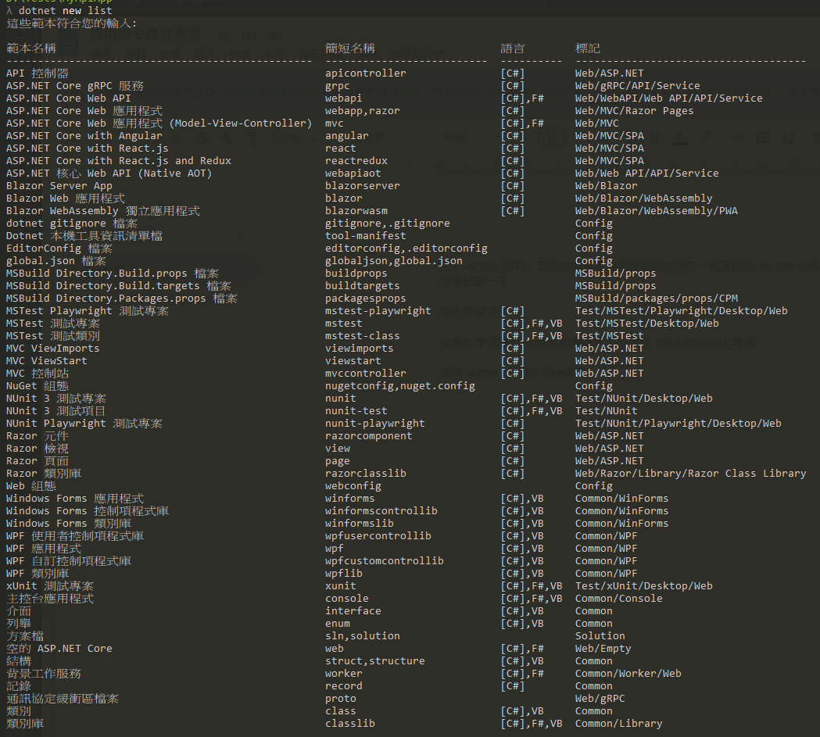The image size is (820, 737).
Task: Click the 'enum' short name
Action: 338,624
